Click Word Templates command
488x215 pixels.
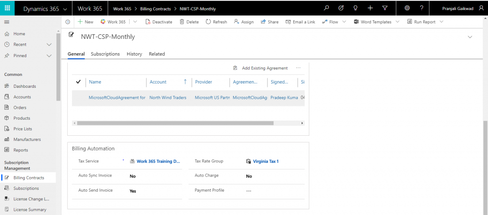coord(373,22)
